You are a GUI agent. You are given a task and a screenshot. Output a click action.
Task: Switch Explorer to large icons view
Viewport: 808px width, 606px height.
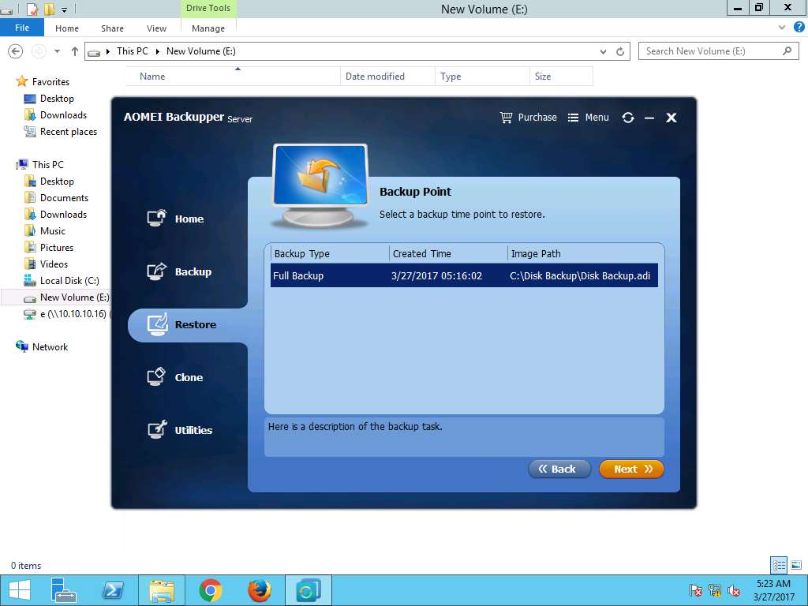point(795,565)
